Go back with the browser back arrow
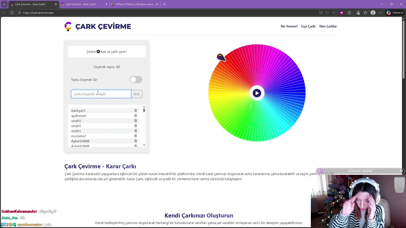The height and width of the screenshot is (228, 406). [x=4, y=13]
